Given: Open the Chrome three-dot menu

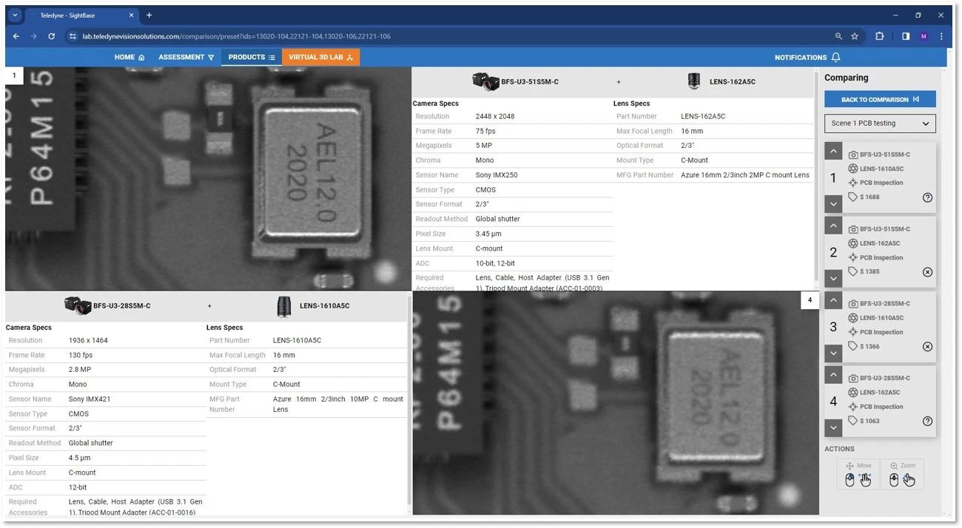Looking at the screenshot, I should (x=941, y=36).
